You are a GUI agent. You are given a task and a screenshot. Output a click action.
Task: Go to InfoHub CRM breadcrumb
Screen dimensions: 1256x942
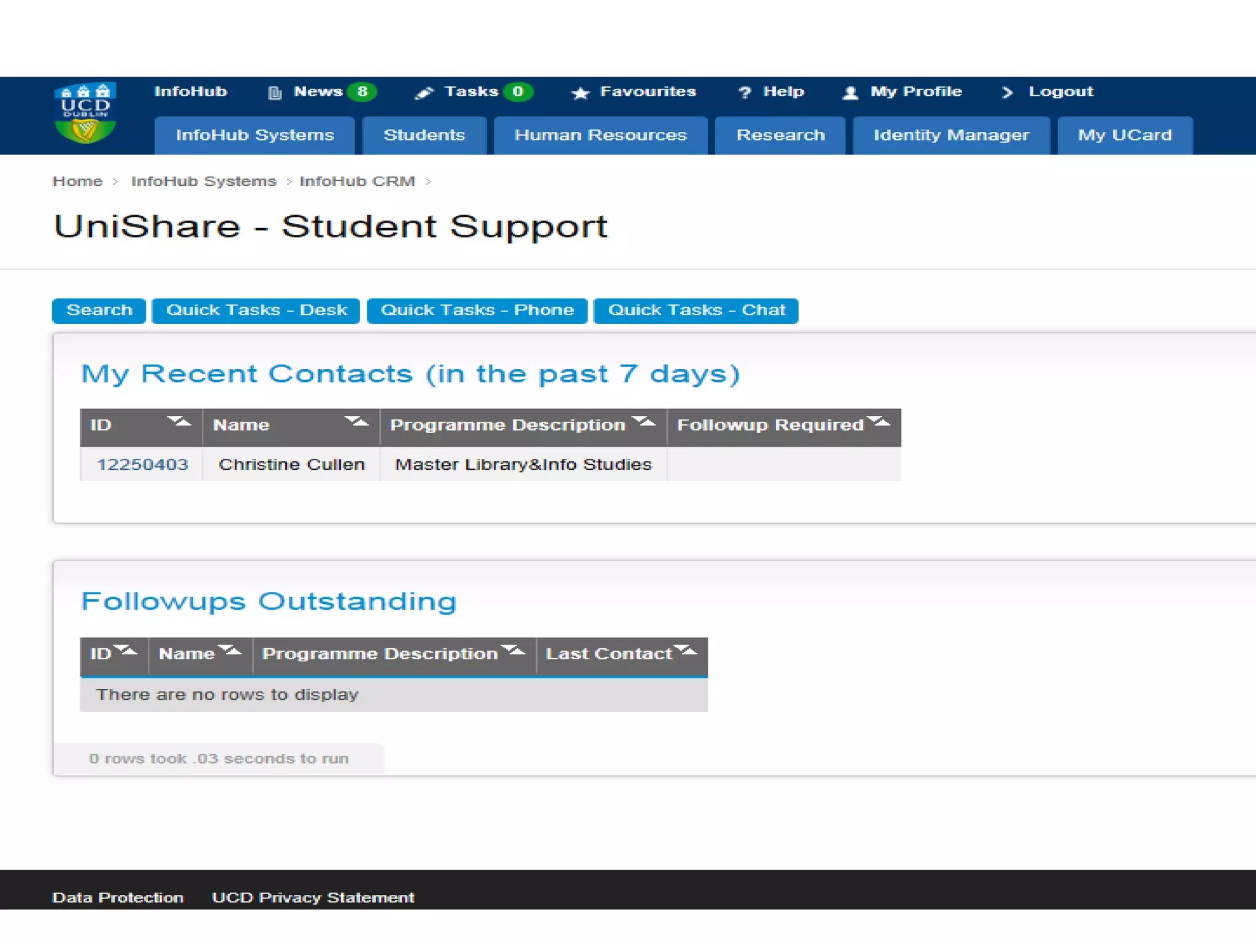click(x=357, y=182)
